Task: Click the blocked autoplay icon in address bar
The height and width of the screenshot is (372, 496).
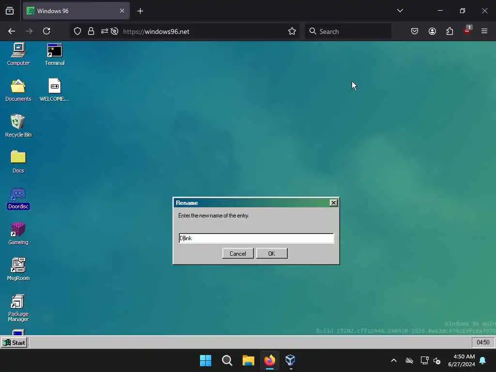Action: coord(114,31)
